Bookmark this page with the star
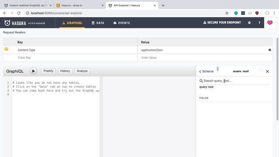Image resolution: width=279 pixels, height=157 pixels. (x=227, y=13)
